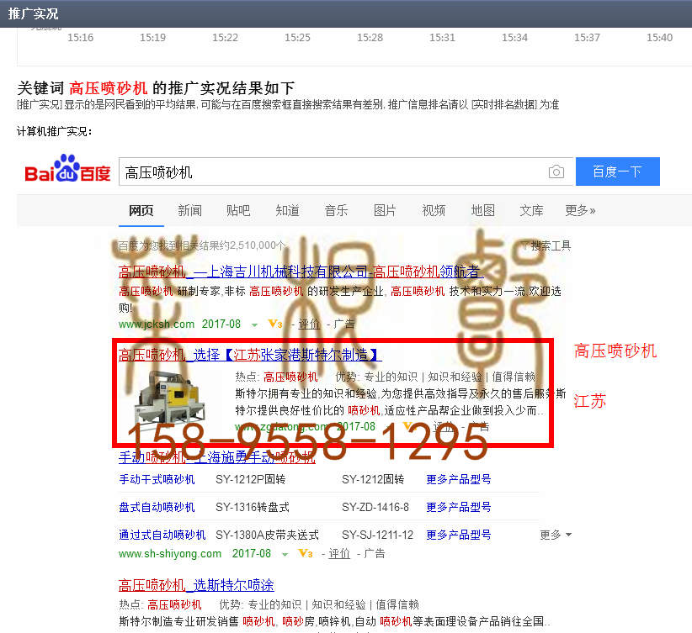692x633 pixels.
Task: Click the 计算机推广实况 label
Action: point(54,131)
